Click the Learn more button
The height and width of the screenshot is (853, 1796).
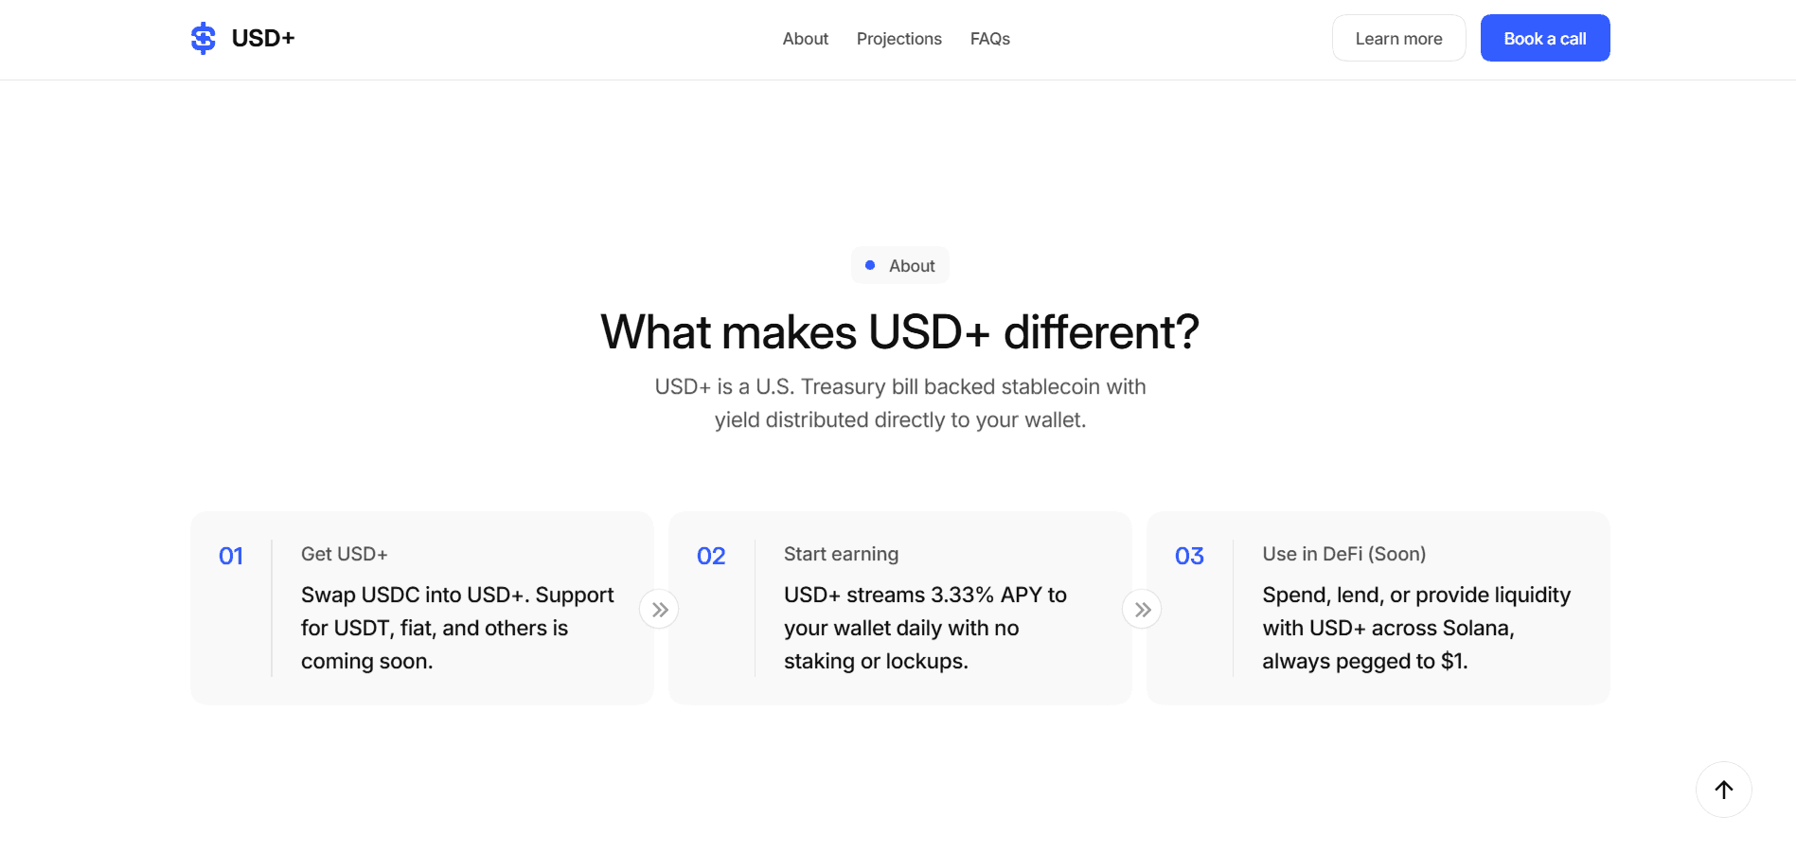1398,38
